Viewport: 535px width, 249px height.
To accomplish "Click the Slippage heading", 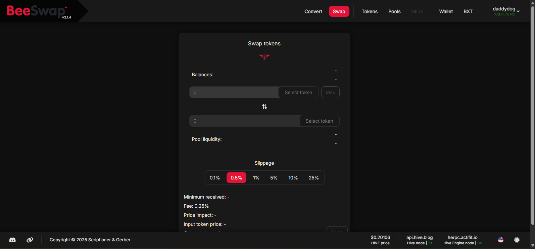I will coord(264,163).
